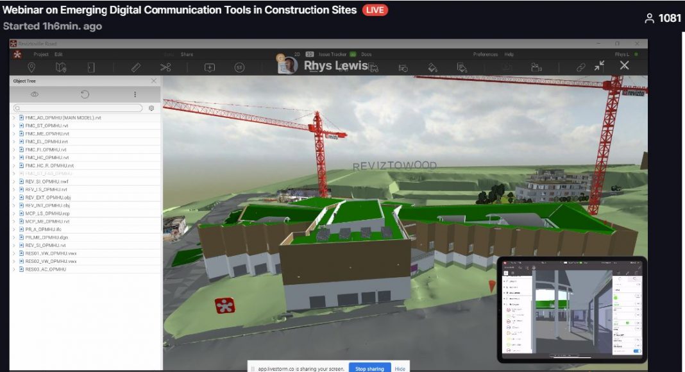
Task: Open the Object Tree three-dot menu
Action: coord(135,94)
